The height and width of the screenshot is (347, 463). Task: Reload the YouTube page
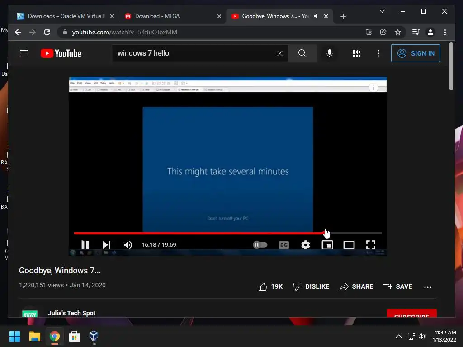(47, 32)
